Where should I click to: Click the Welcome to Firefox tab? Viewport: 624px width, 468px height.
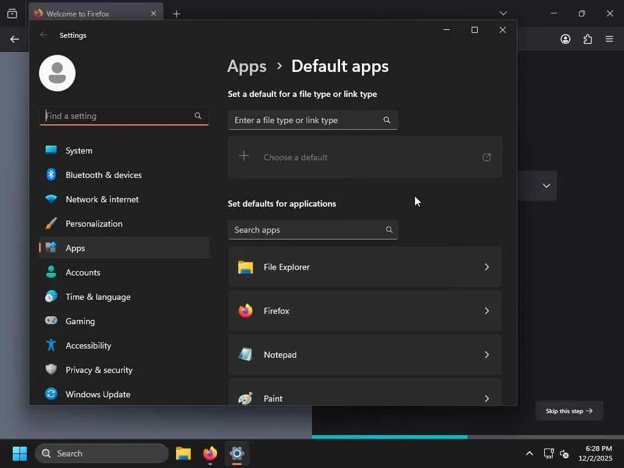point(96,13)
